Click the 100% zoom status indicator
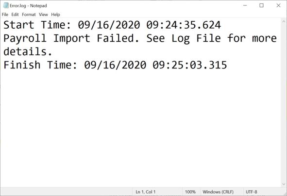This screenshot has height=196, width=287. (x=190, y=192)
